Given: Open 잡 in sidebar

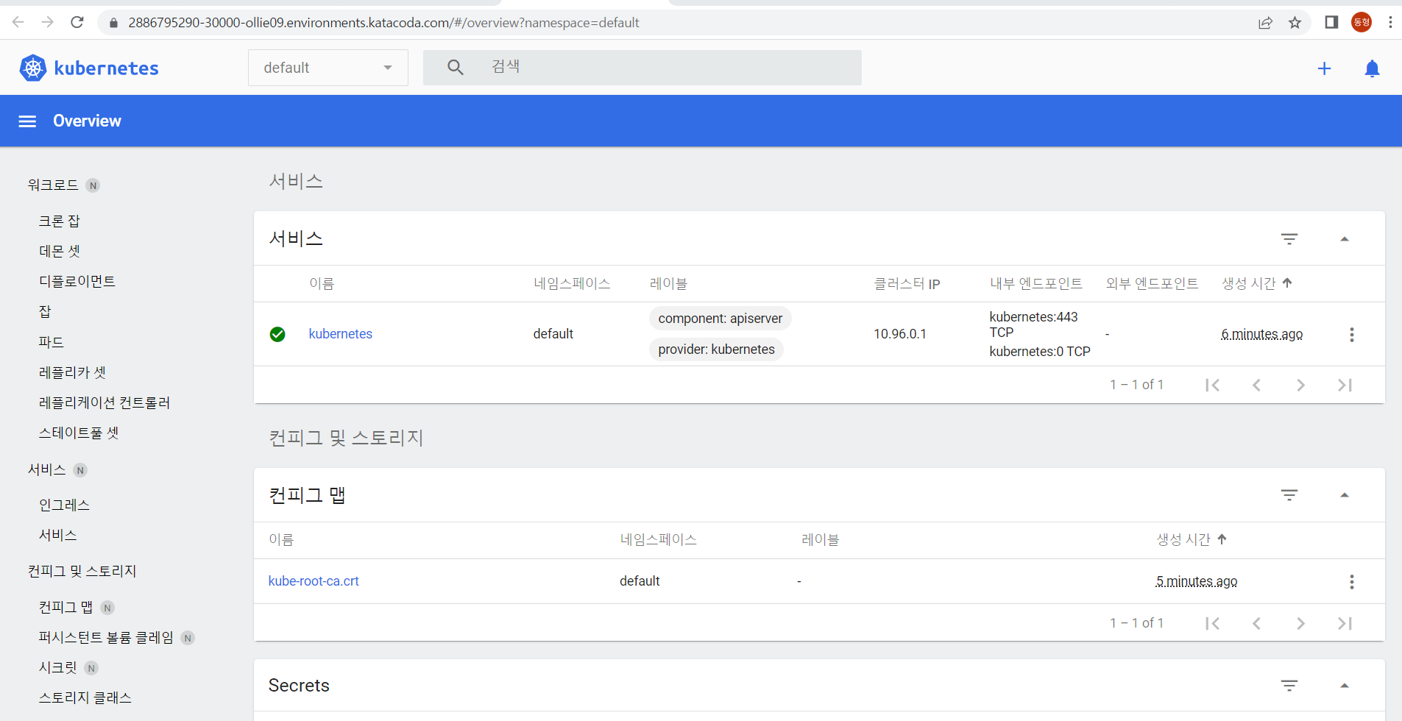Looking at the screenshot, I should (x=45, y=311).
